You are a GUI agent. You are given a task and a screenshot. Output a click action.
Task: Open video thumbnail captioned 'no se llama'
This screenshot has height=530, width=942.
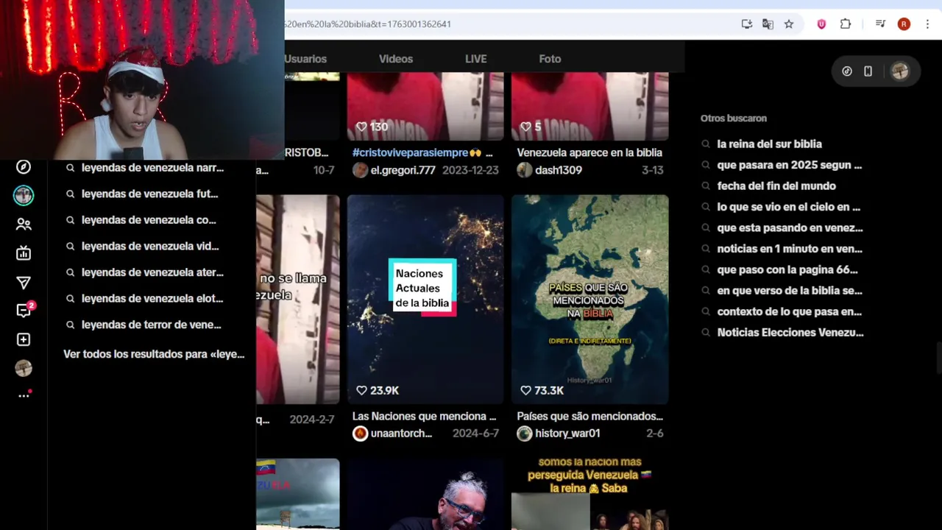[x=298, y=299]
